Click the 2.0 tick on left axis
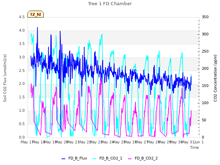This screenshot has width=220, height=165. point(22,84)
